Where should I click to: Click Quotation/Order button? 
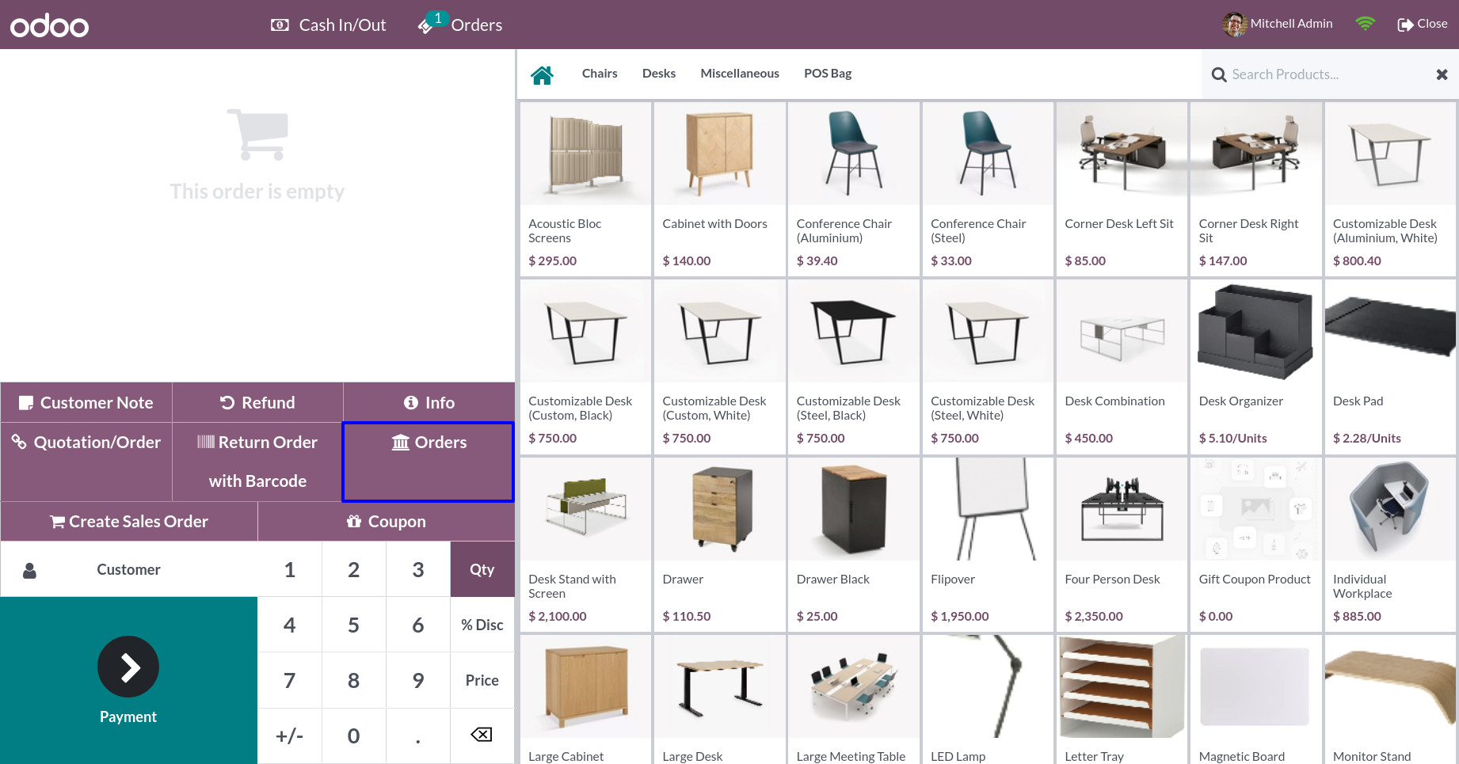86,462
